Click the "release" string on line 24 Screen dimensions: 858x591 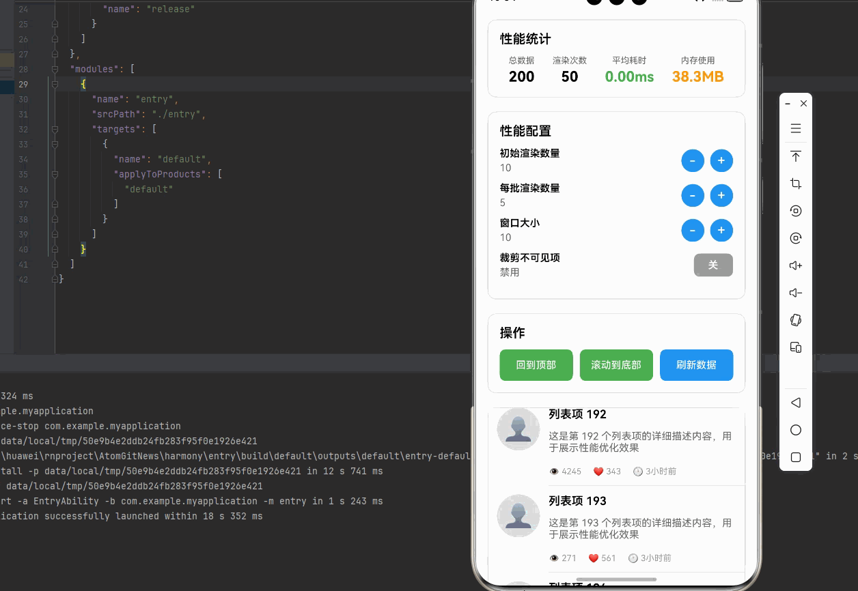pos(171,10)
